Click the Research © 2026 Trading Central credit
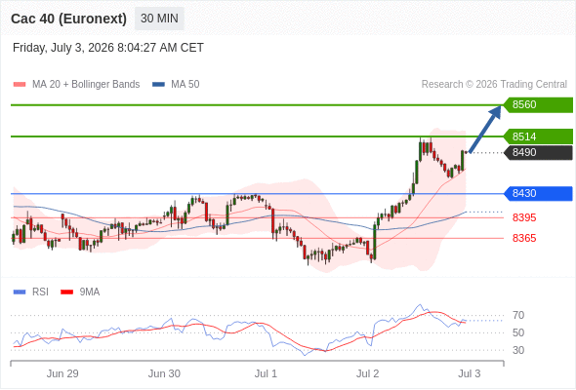The image size is (576, 390). pyautogui.click(x=494, y=85)
